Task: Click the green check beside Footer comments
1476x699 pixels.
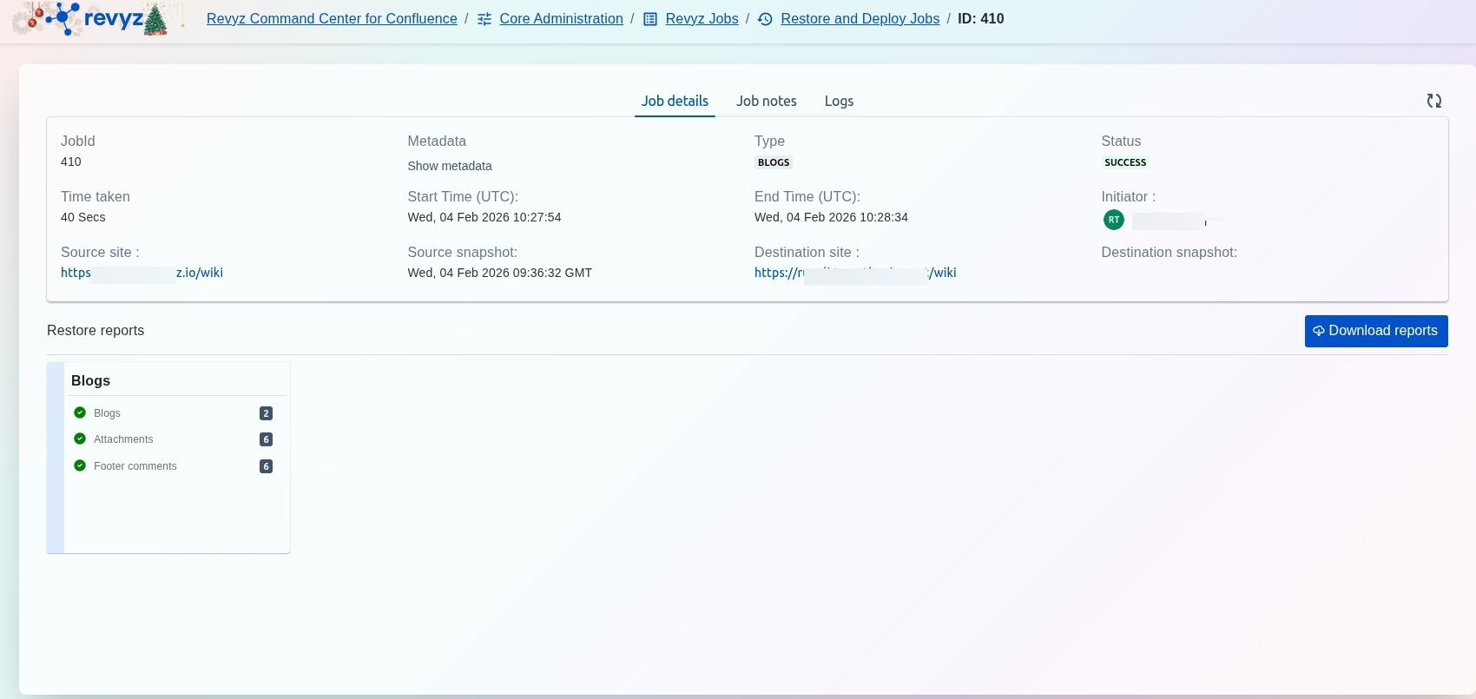Action: (x=80, y=465)
